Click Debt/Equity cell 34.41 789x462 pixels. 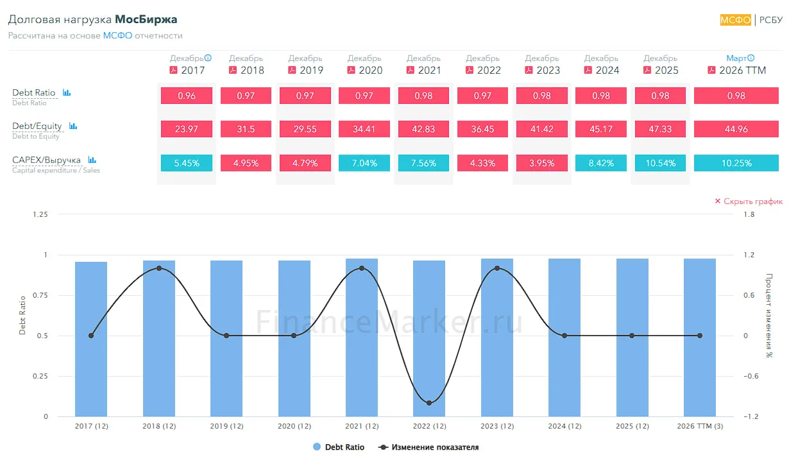tap(364, 129)
